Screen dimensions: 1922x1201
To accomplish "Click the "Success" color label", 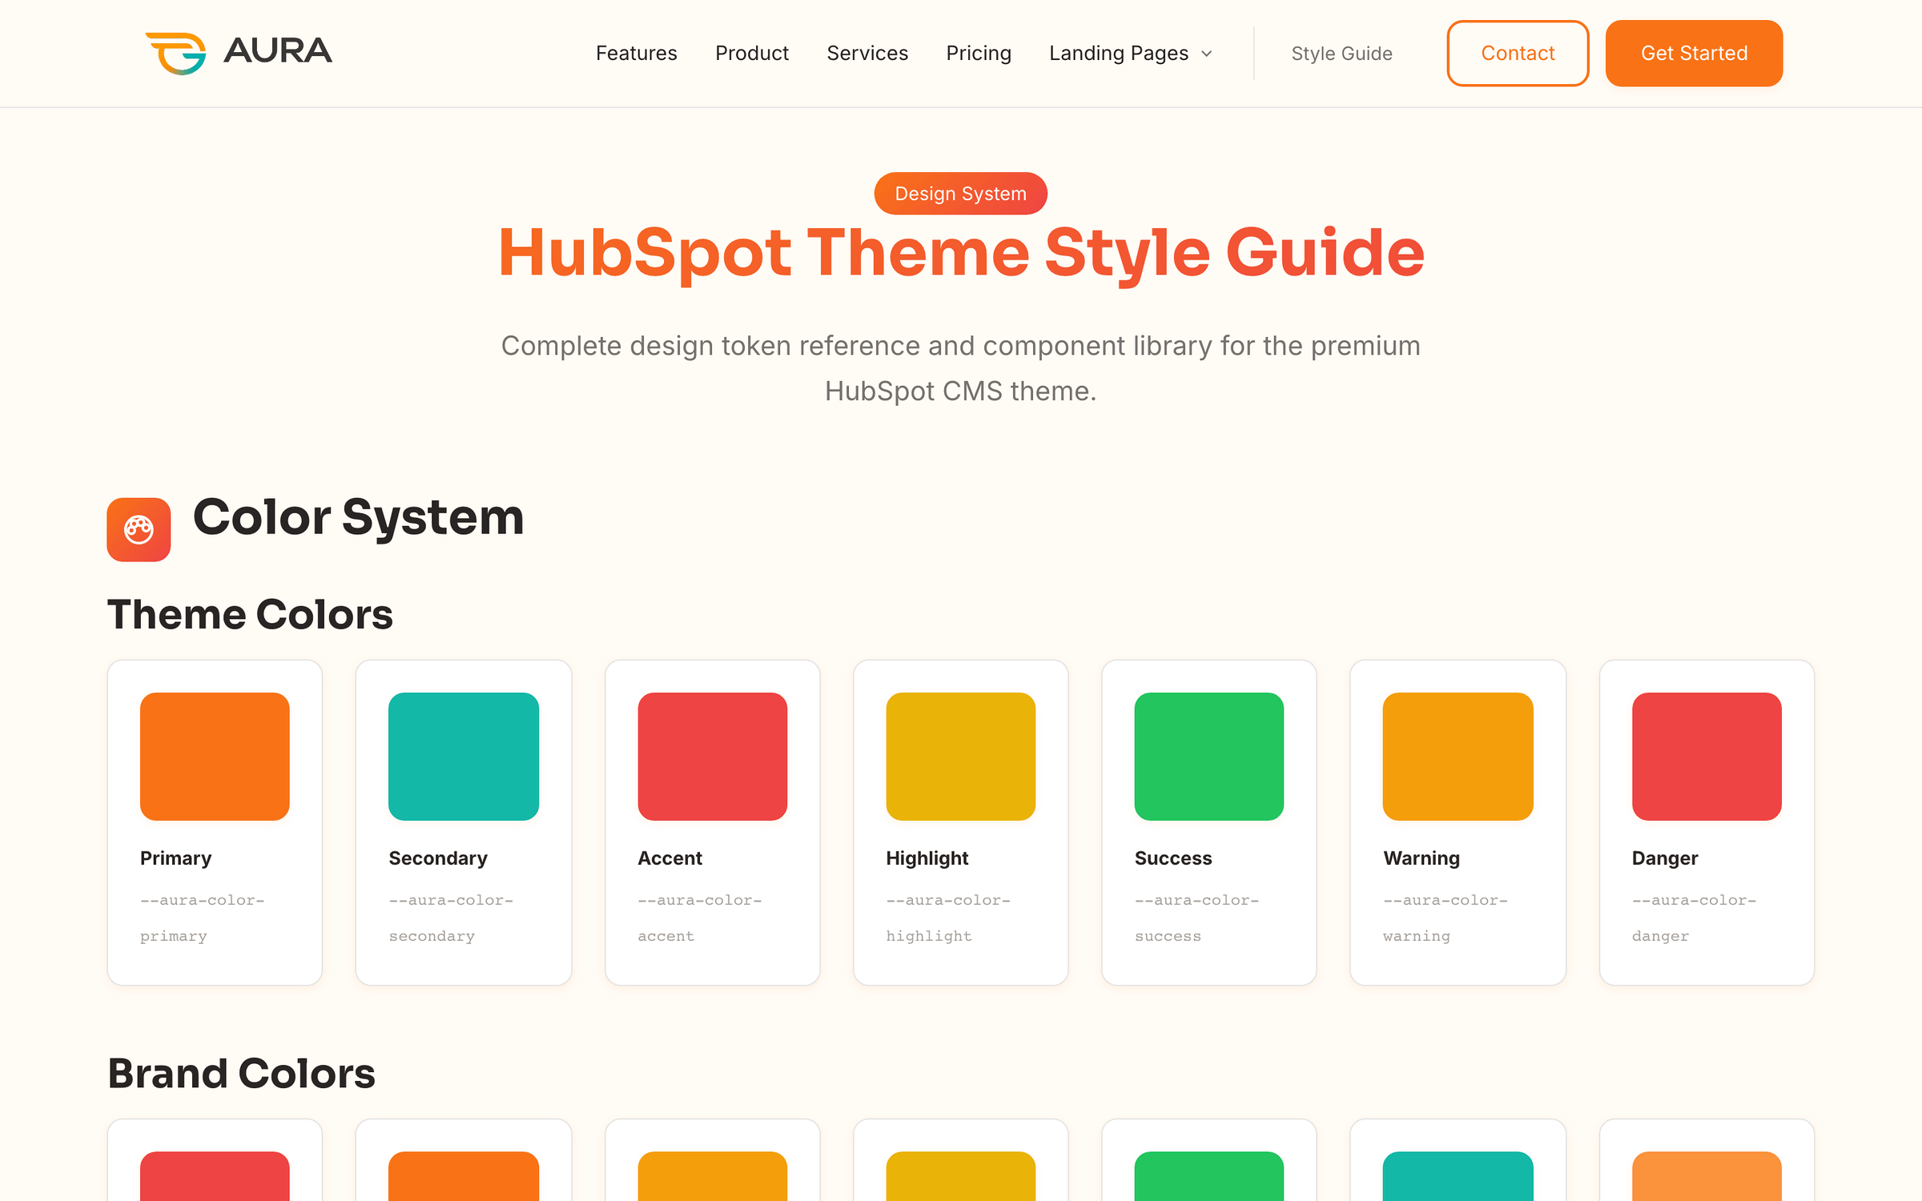I will click(x=1172, y=858).
